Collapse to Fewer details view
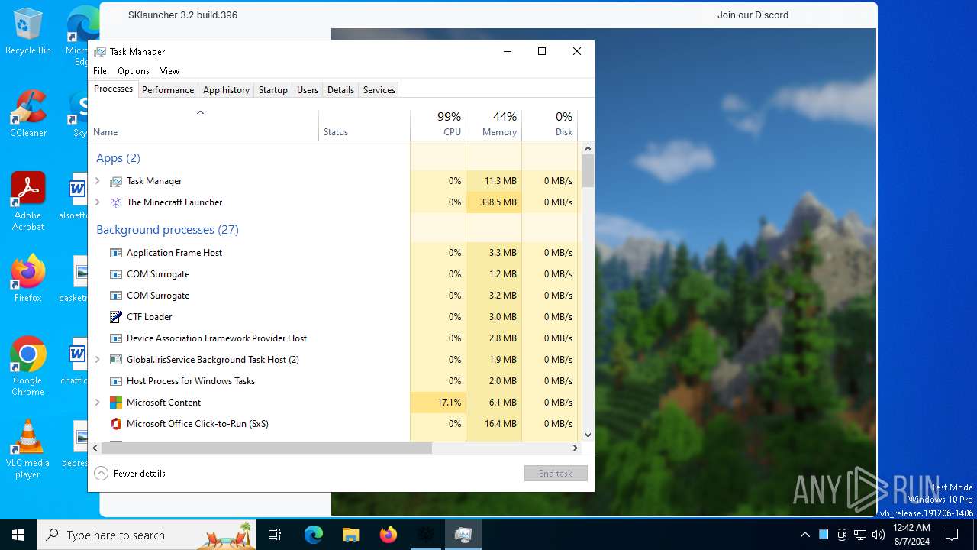977x550 pixels. (131, 474)
